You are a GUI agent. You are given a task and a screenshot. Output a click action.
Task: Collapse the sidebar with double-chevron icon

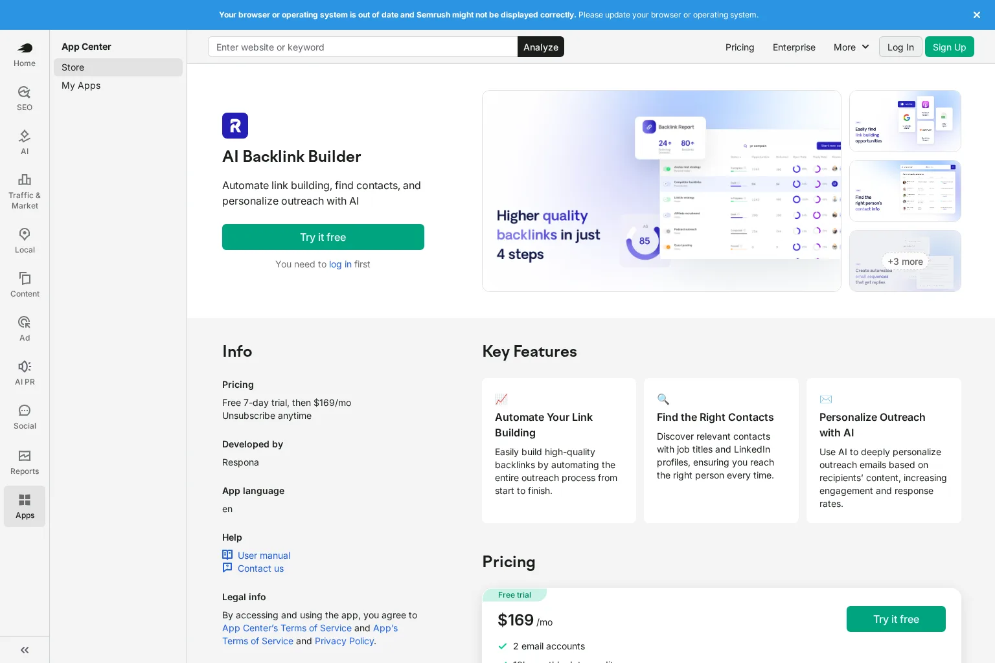(x=25, y=650)
